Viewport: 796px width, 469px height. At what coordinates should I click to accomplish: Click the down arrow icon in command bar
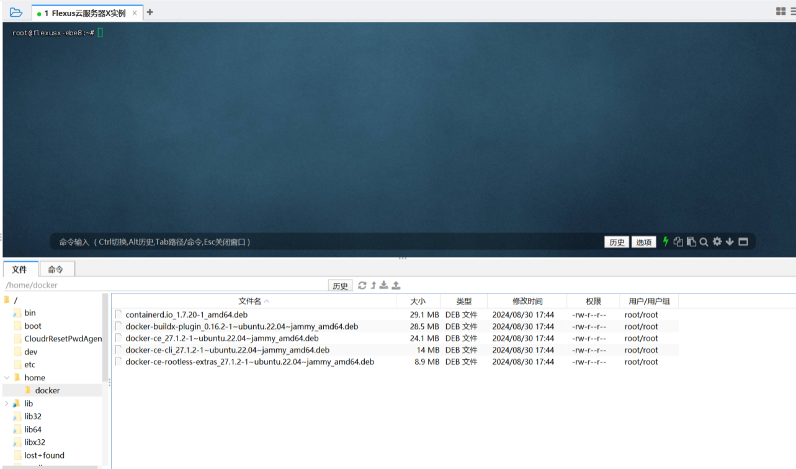tap(730, 241)
